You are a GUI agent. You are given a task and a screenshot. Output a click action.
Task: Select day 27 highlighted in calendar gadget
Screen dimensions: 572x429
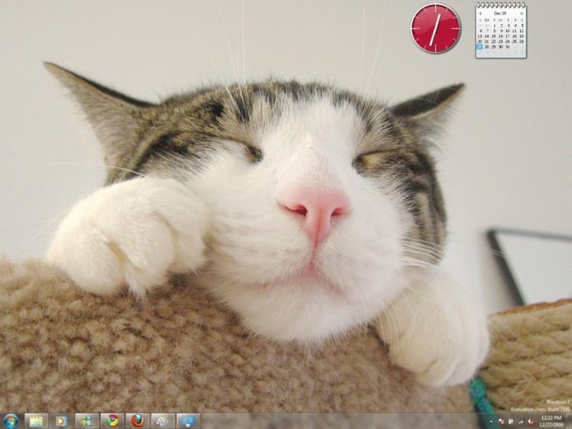[480, 47]
